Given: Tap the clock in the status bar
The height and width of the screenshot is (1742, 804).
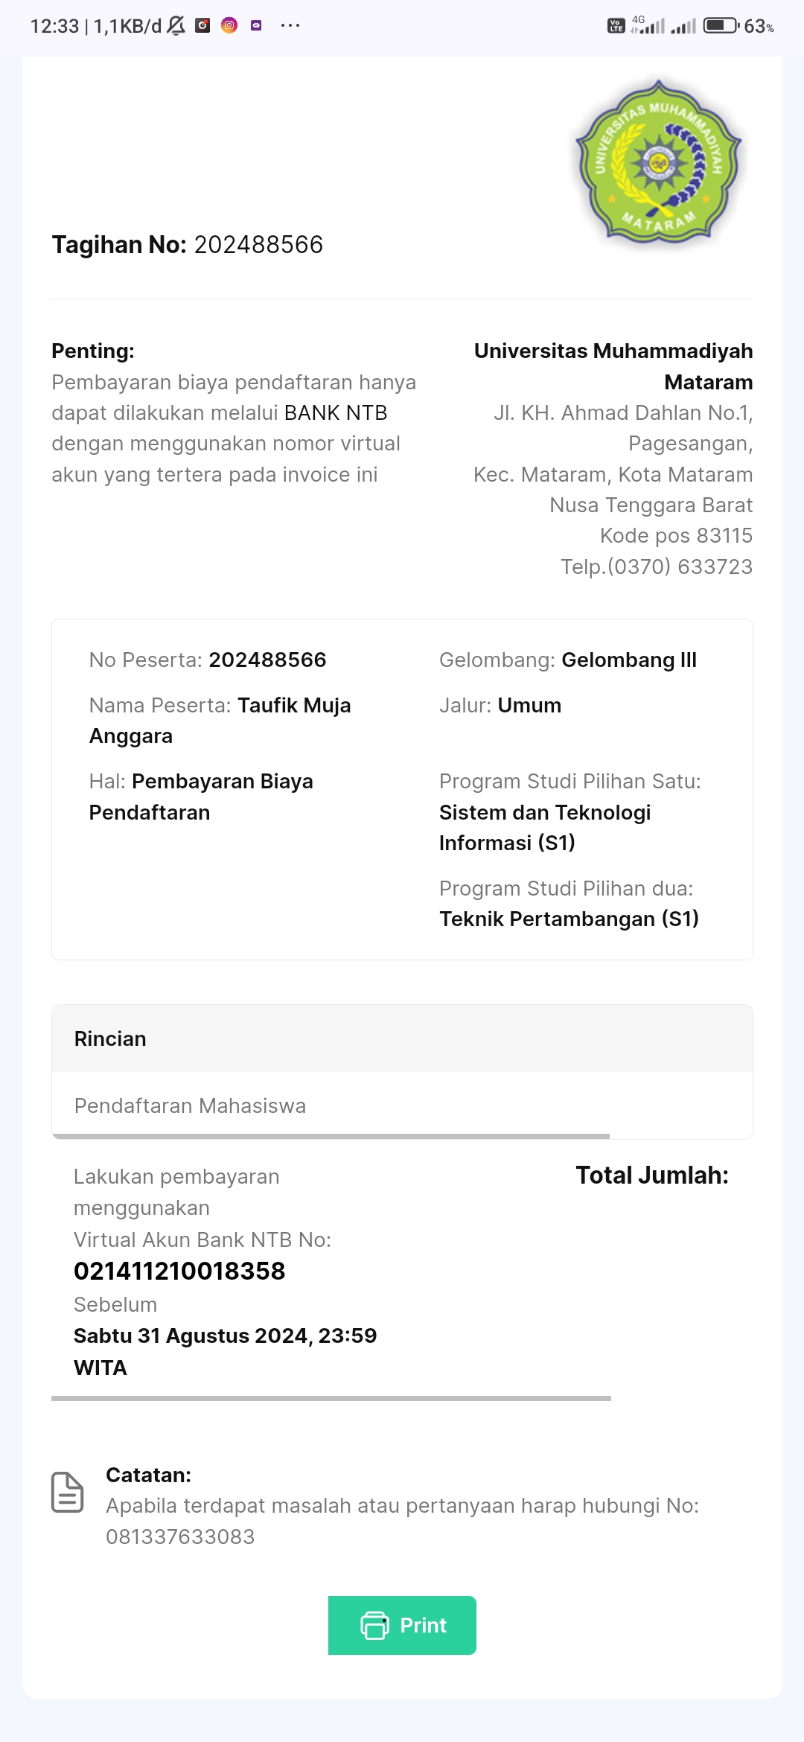Looking at the screenshot, I should tap(54, 26).
